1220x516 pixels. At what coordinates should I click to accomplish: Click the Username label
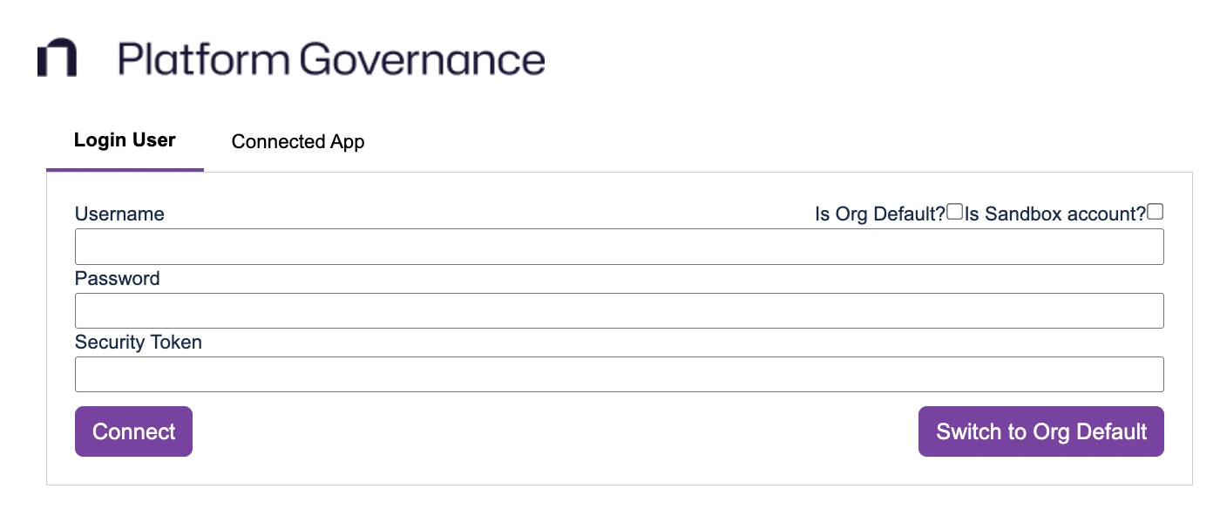119,214
